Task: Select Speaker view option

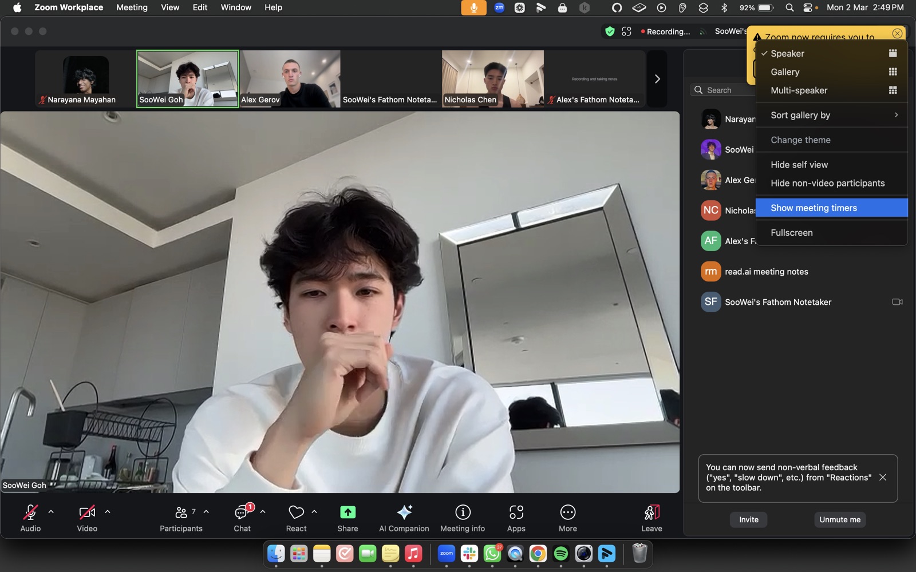Action: coord(832,53)
